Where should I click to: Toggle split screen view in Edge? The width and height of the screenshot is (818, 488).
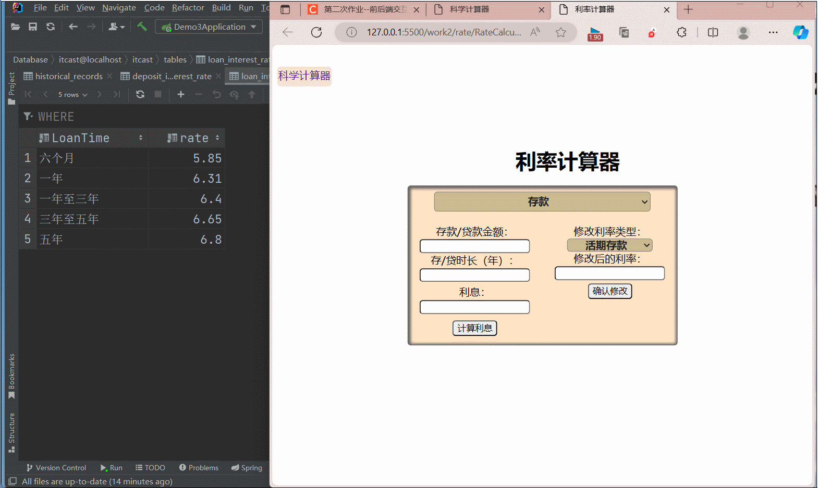click(713, 32)
